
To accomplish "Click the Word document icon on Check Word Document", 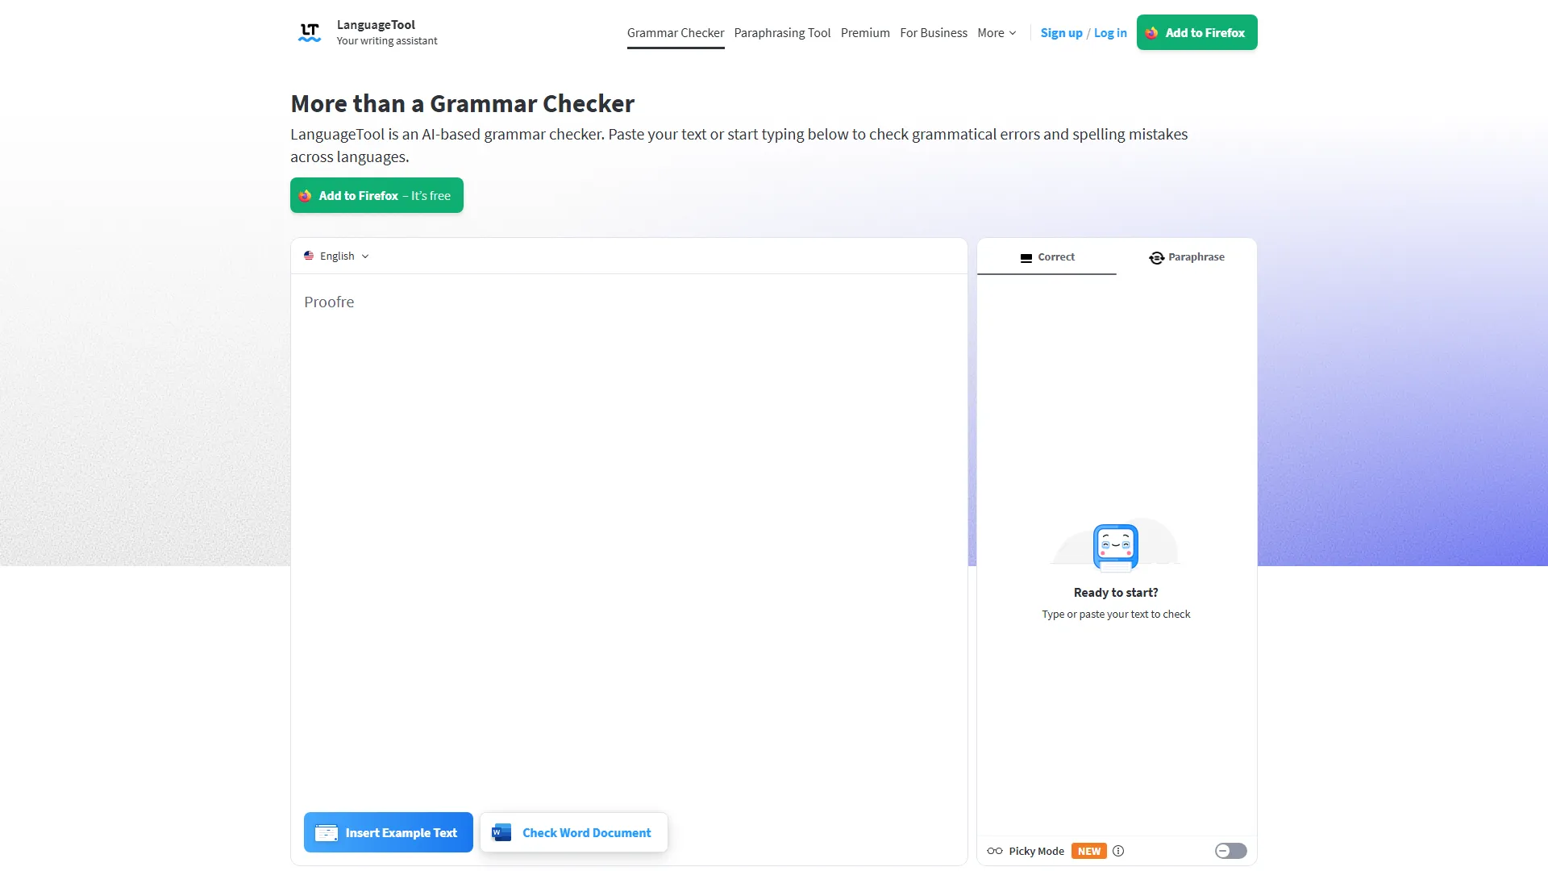I will tap(501, 832).
